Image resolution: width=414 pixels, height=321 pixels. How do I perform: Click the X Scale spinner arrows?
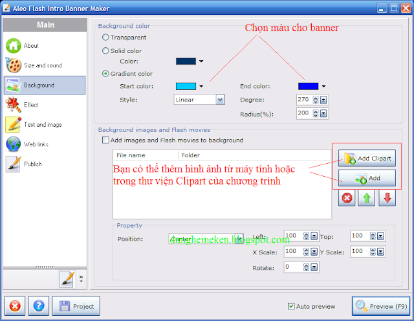[x=306, y=252]
